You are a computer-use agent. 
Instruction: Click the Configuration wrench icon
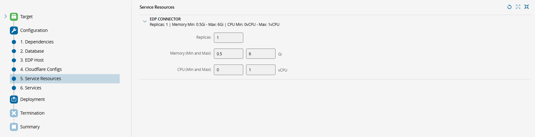14,30
